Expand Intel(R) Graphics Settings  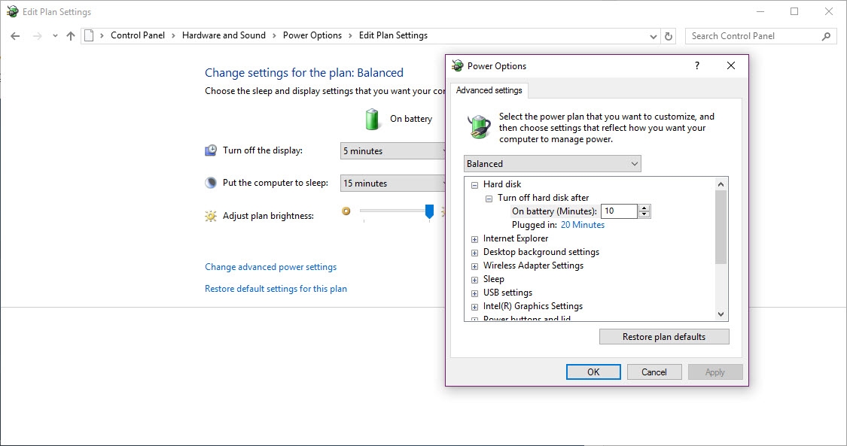click(x=475, y=307)
